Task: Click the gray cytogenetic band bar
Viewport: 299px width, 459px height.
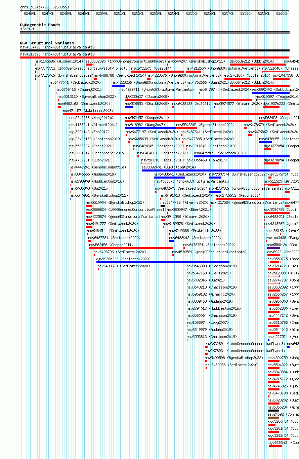Action: (155, 33)
